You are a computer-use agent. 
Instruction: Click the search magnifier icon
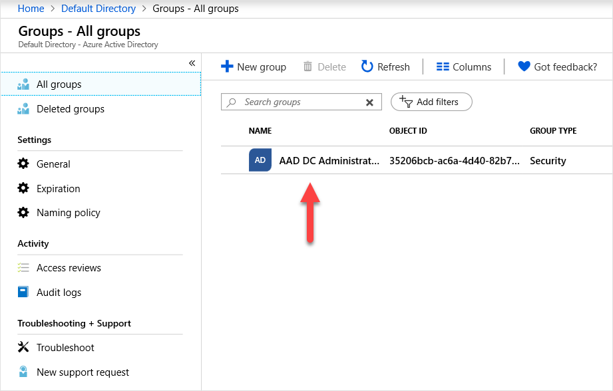232,102
